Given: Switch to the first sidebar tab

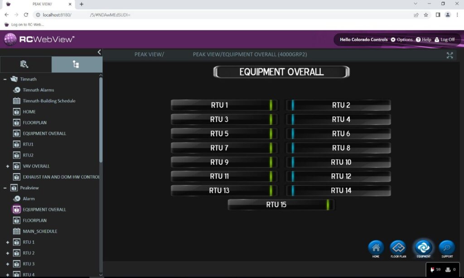Looking at the screenshot, I should coord(25,65).
